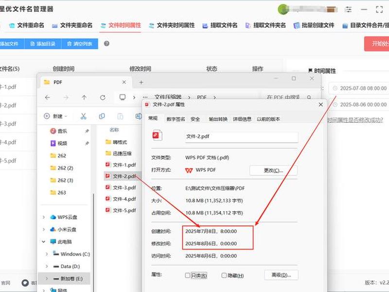Switch to the 常规 tab in properties
Image resolution: width=389 pixels, height=292 pixels.
(153, 118)
